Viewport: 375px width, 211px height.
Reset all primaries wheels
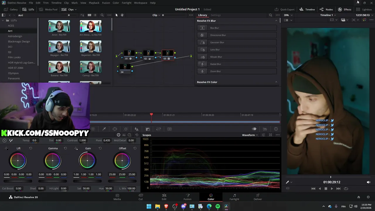(x=137, y=135)
